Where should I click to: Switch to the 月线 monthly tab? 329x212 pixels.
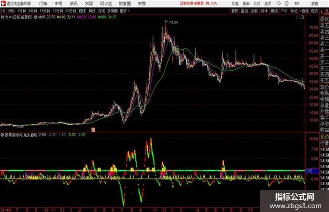102,11
